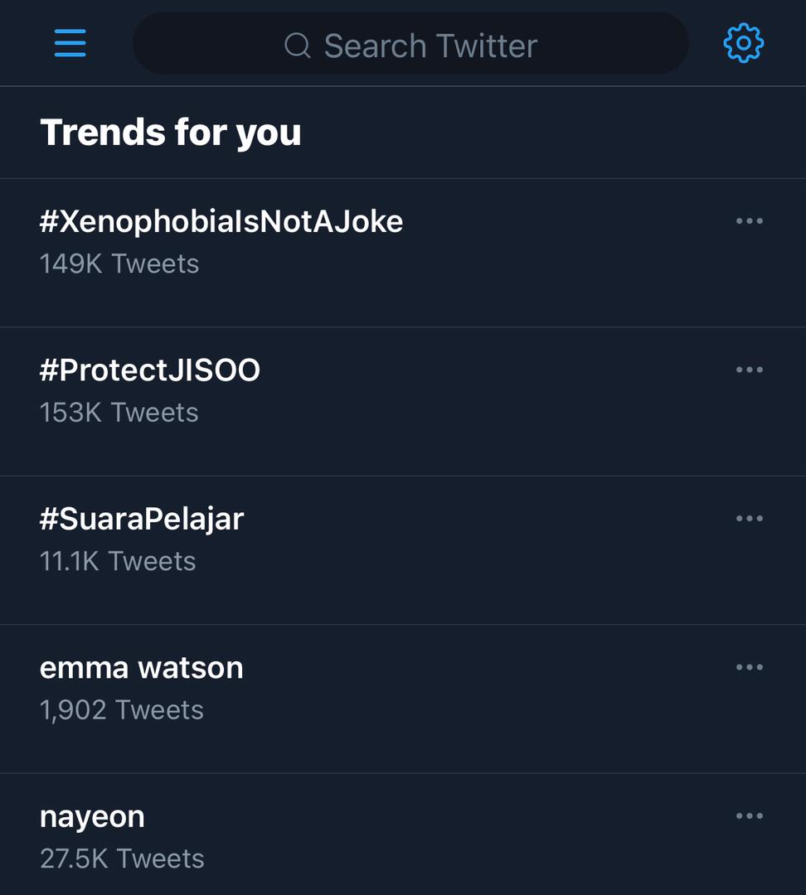Open more options for #ProtectJISOO
Screen dimensions: 806x895
[749, 370]
